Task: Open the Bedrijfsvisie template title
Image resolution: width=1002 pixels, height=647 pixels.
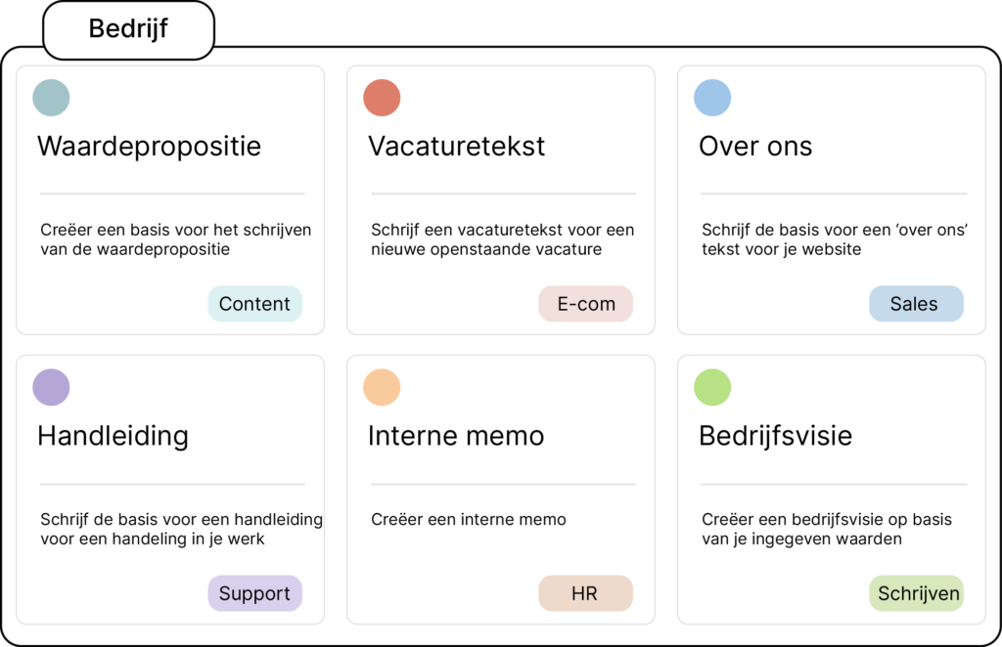Action: [x=775, y=436]
